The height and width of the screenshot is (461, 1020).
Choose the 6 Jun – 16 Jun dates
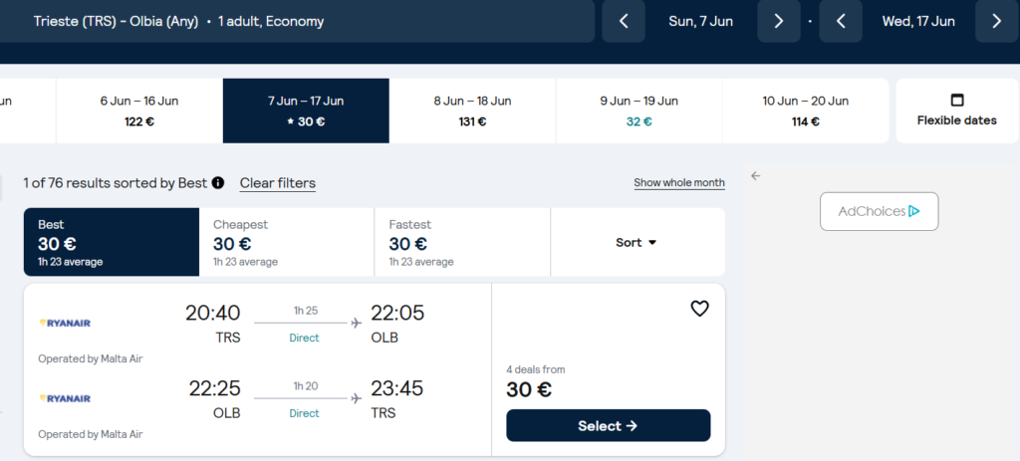[139, 111]
